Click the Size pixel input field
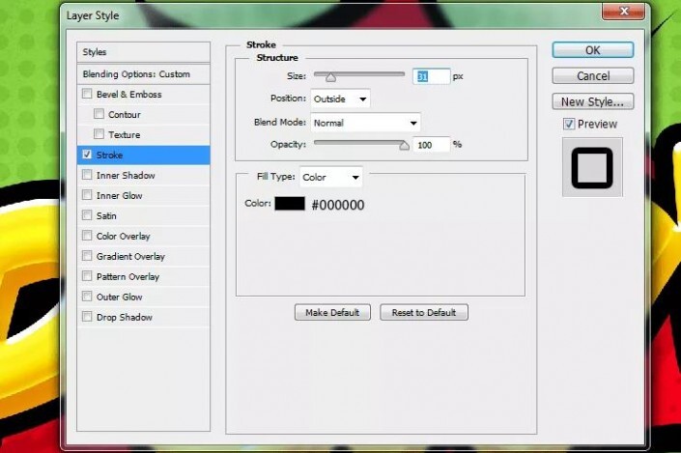681x453 pixels. (x=432, y=75)
